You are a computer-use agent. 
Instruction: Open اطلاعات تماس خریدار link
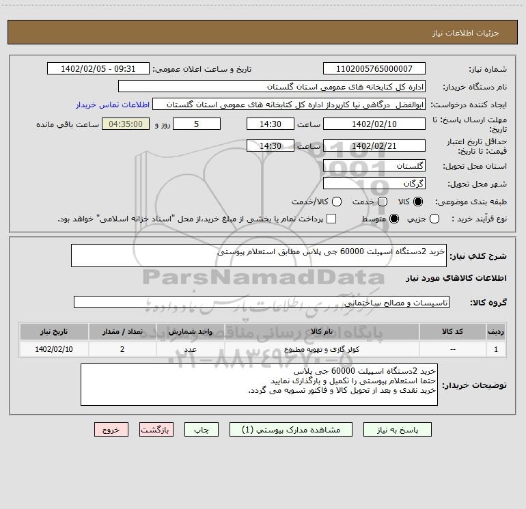point(113,105)
